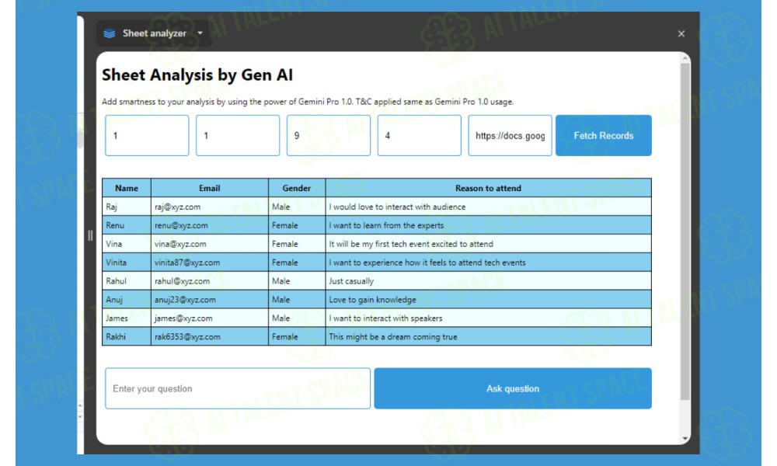The image size is (777, 466).
Task: Select the Vina name cell
Action: pyautogui.click(x=127, y=244)
